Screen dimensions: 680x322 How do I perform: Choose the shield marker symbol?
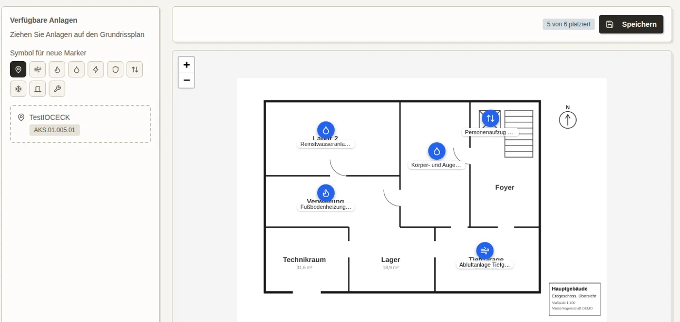(x=115, y=69)
